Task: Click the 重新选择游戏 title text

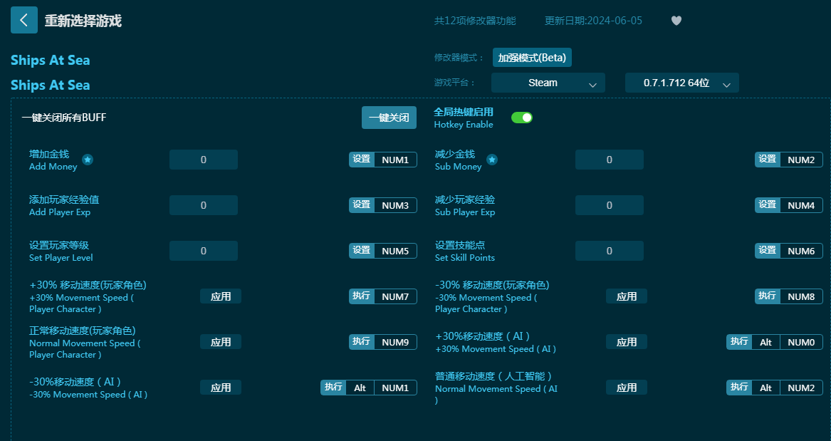Action: 83,21
